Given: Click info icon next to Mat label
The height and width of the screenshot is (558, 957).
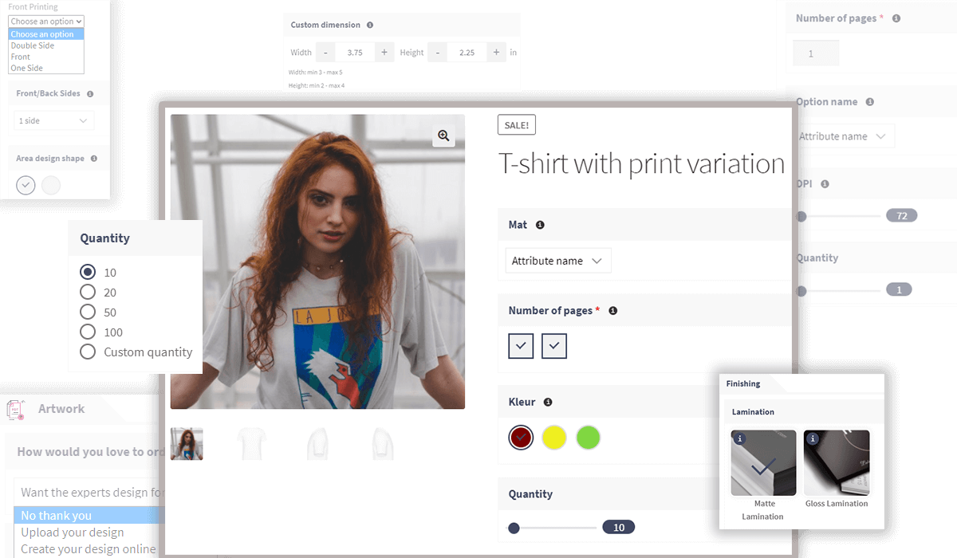Looking at the screenshot, I should point(540,225).
